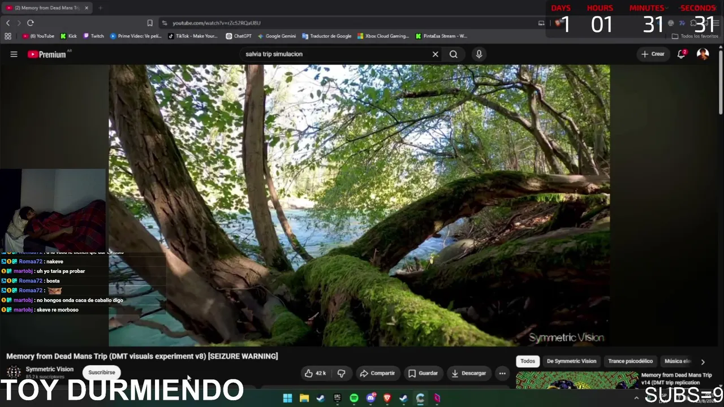Image resolution: width=724 pixels, height=407 pixels.
Task: Open the account avatar menu
Action: coord(703,54)
